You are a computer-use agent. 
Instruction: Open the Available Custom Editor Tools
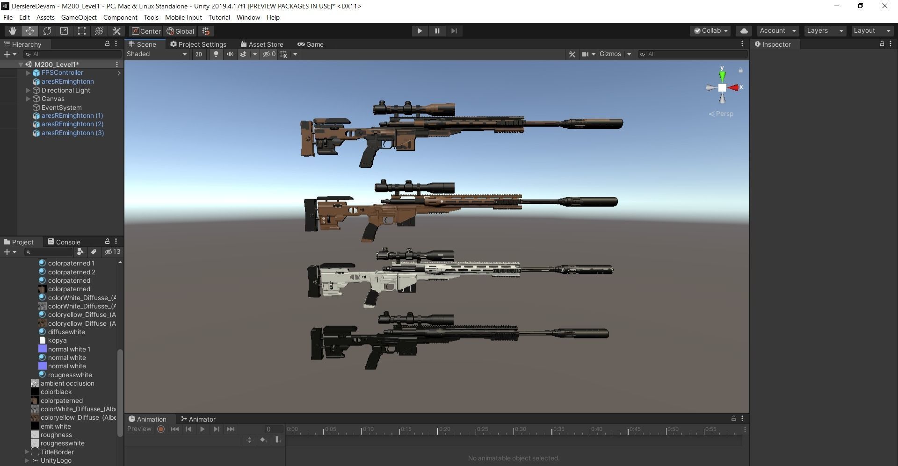116,31
